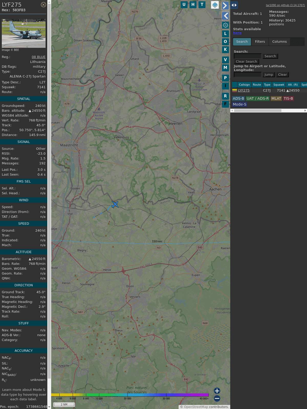Click the Lithuanian flag icon in table

click(234, 90)
